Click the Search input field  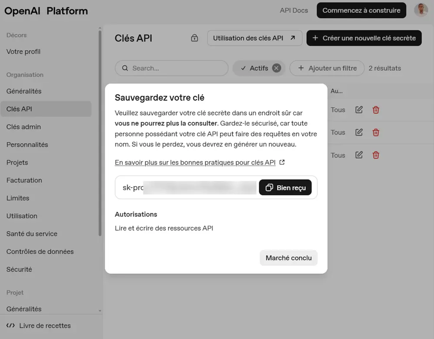click(x=171, y=68)
